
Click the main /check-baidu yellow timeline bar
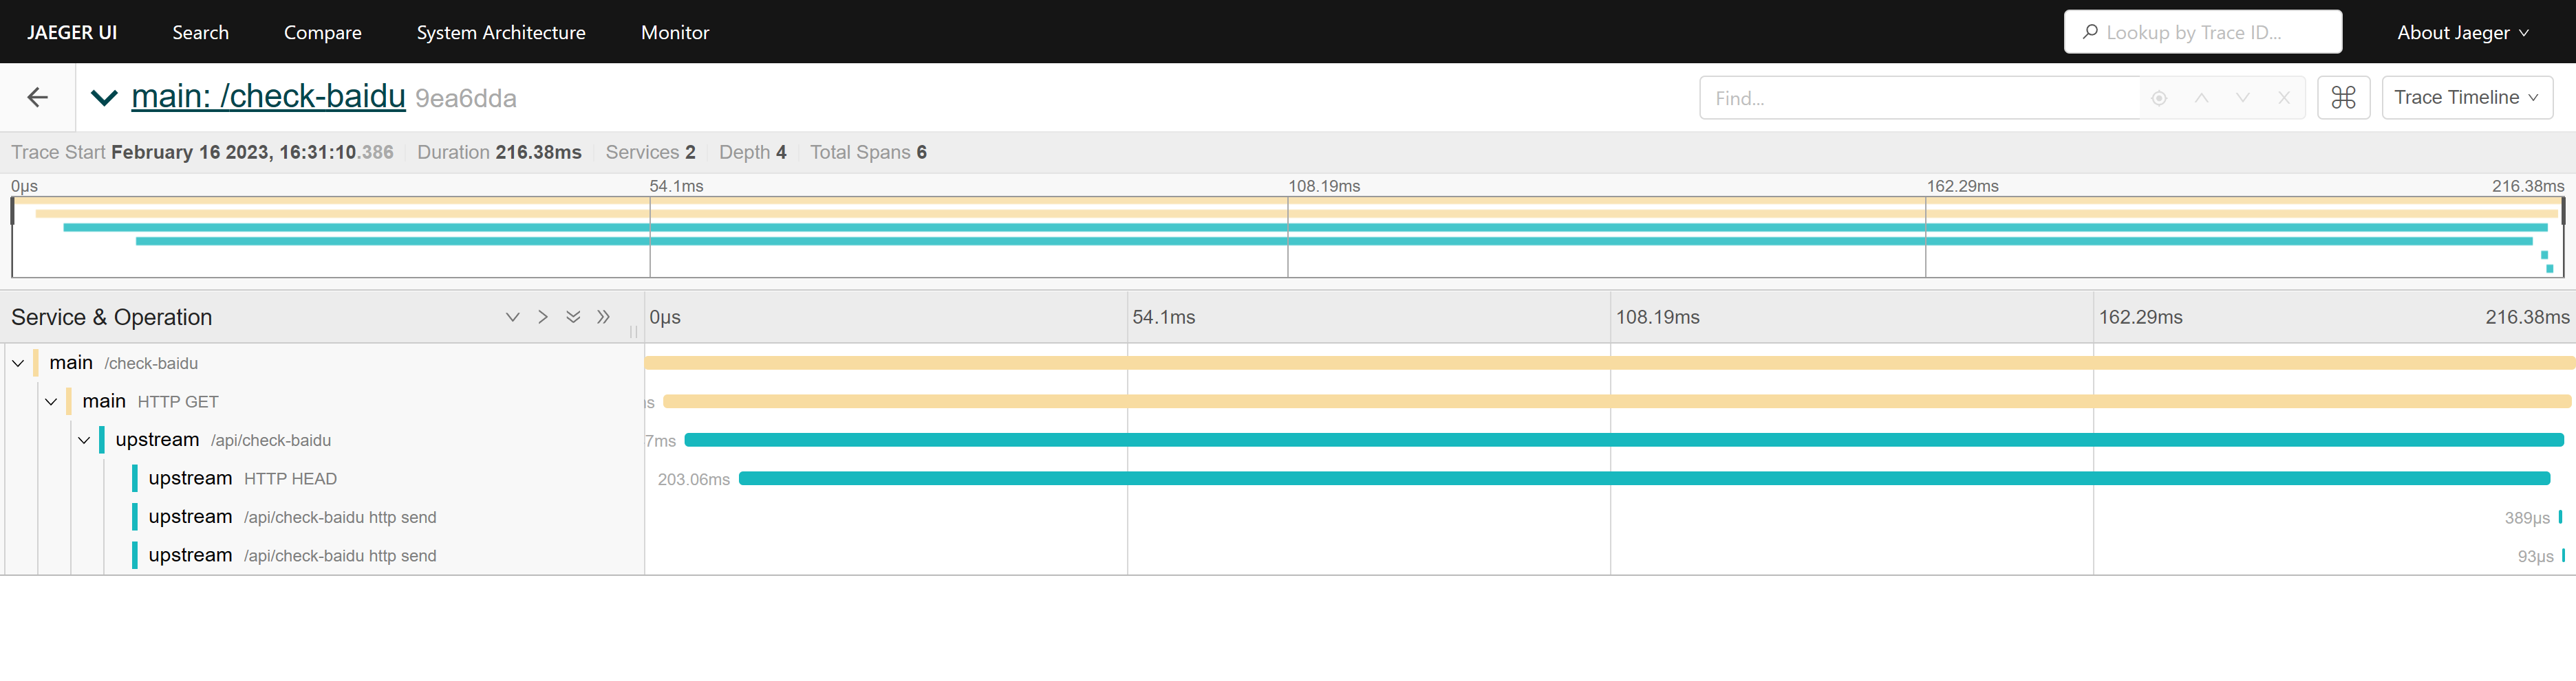click(1610, 364)
